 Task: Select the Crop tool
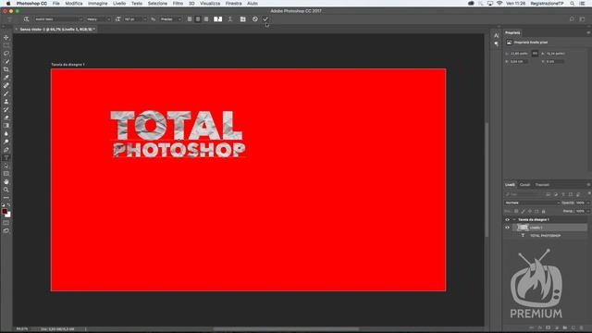[x=6, y=69]
